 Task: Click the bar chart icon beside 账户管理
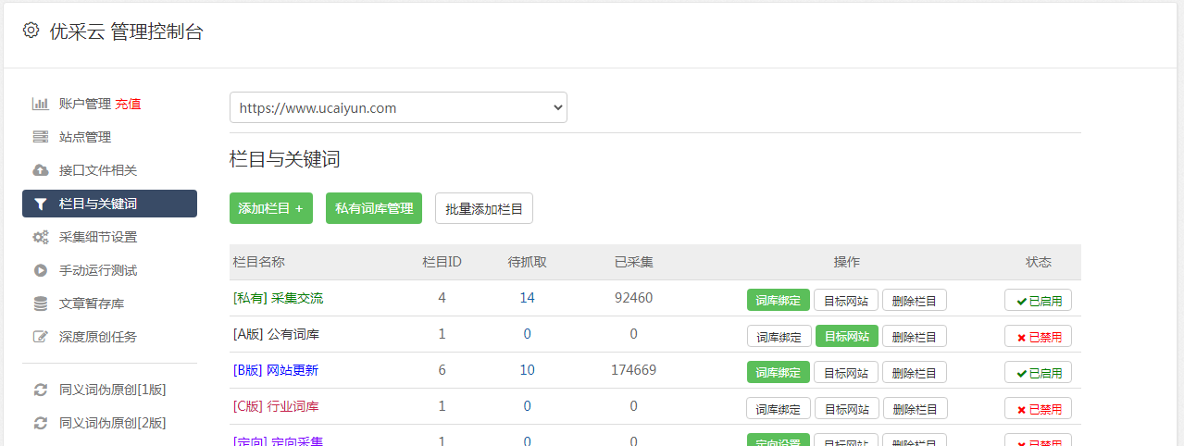pos(40,104)
